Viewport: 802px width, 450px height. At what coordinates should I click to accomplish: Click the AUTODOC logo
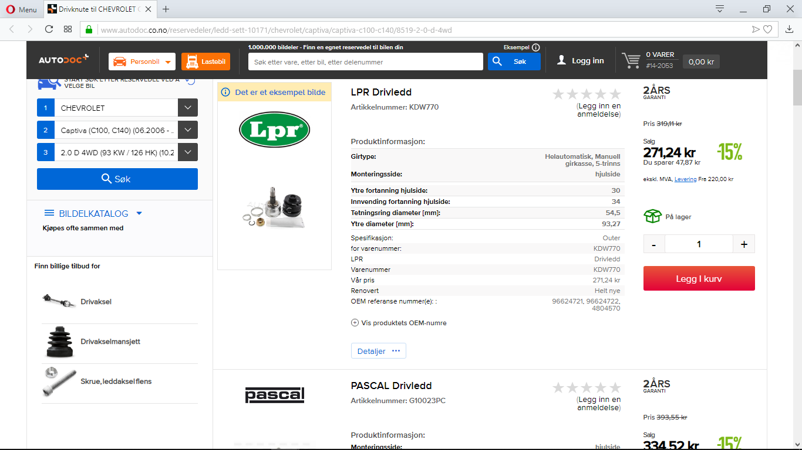click(x=63, y=59)
